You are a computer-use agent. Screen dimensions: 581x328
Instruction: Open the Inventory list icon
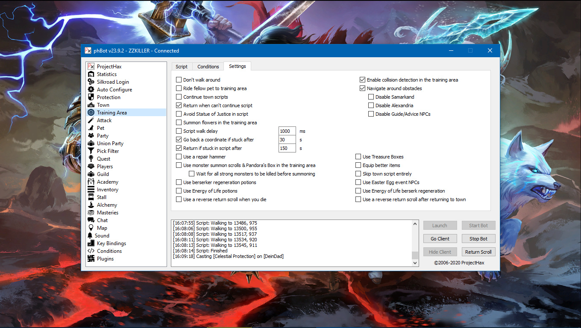91,190
